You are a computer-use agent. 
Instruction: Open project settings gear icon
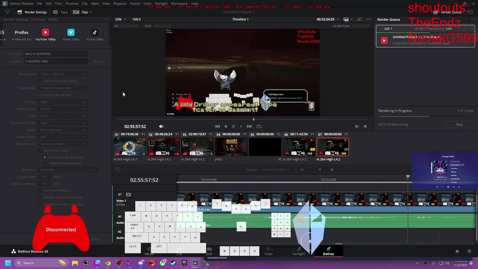pyautogui.click(x=469, y=251)
